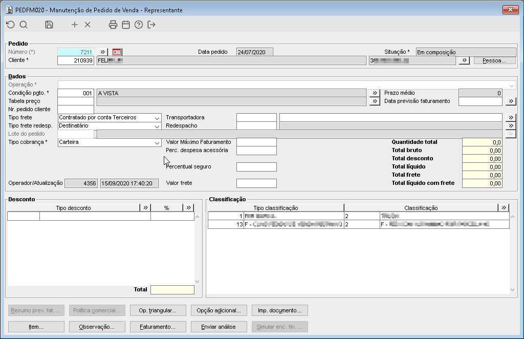Viewport: 524px width, 339px height.
Task: Click the first Tipo desconto grid cell
Action: (x=24, y=216)
